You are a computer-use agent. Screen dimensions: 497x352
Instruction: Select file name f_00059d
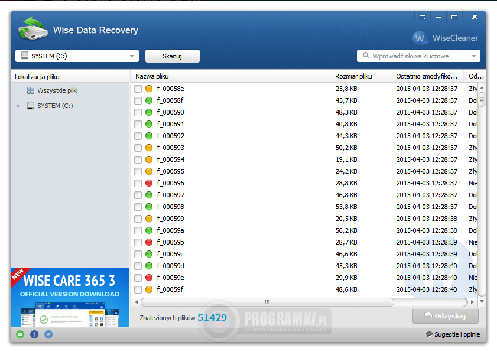tap(171, 266)
